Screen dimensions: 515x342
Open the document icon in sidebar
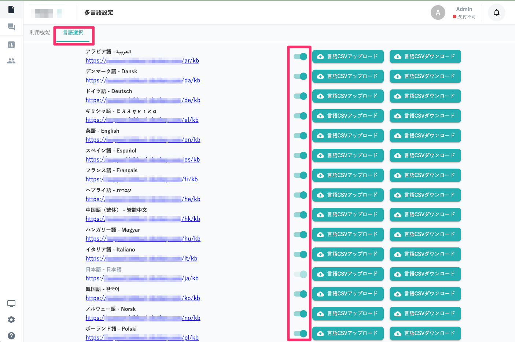tap(11, 9)
